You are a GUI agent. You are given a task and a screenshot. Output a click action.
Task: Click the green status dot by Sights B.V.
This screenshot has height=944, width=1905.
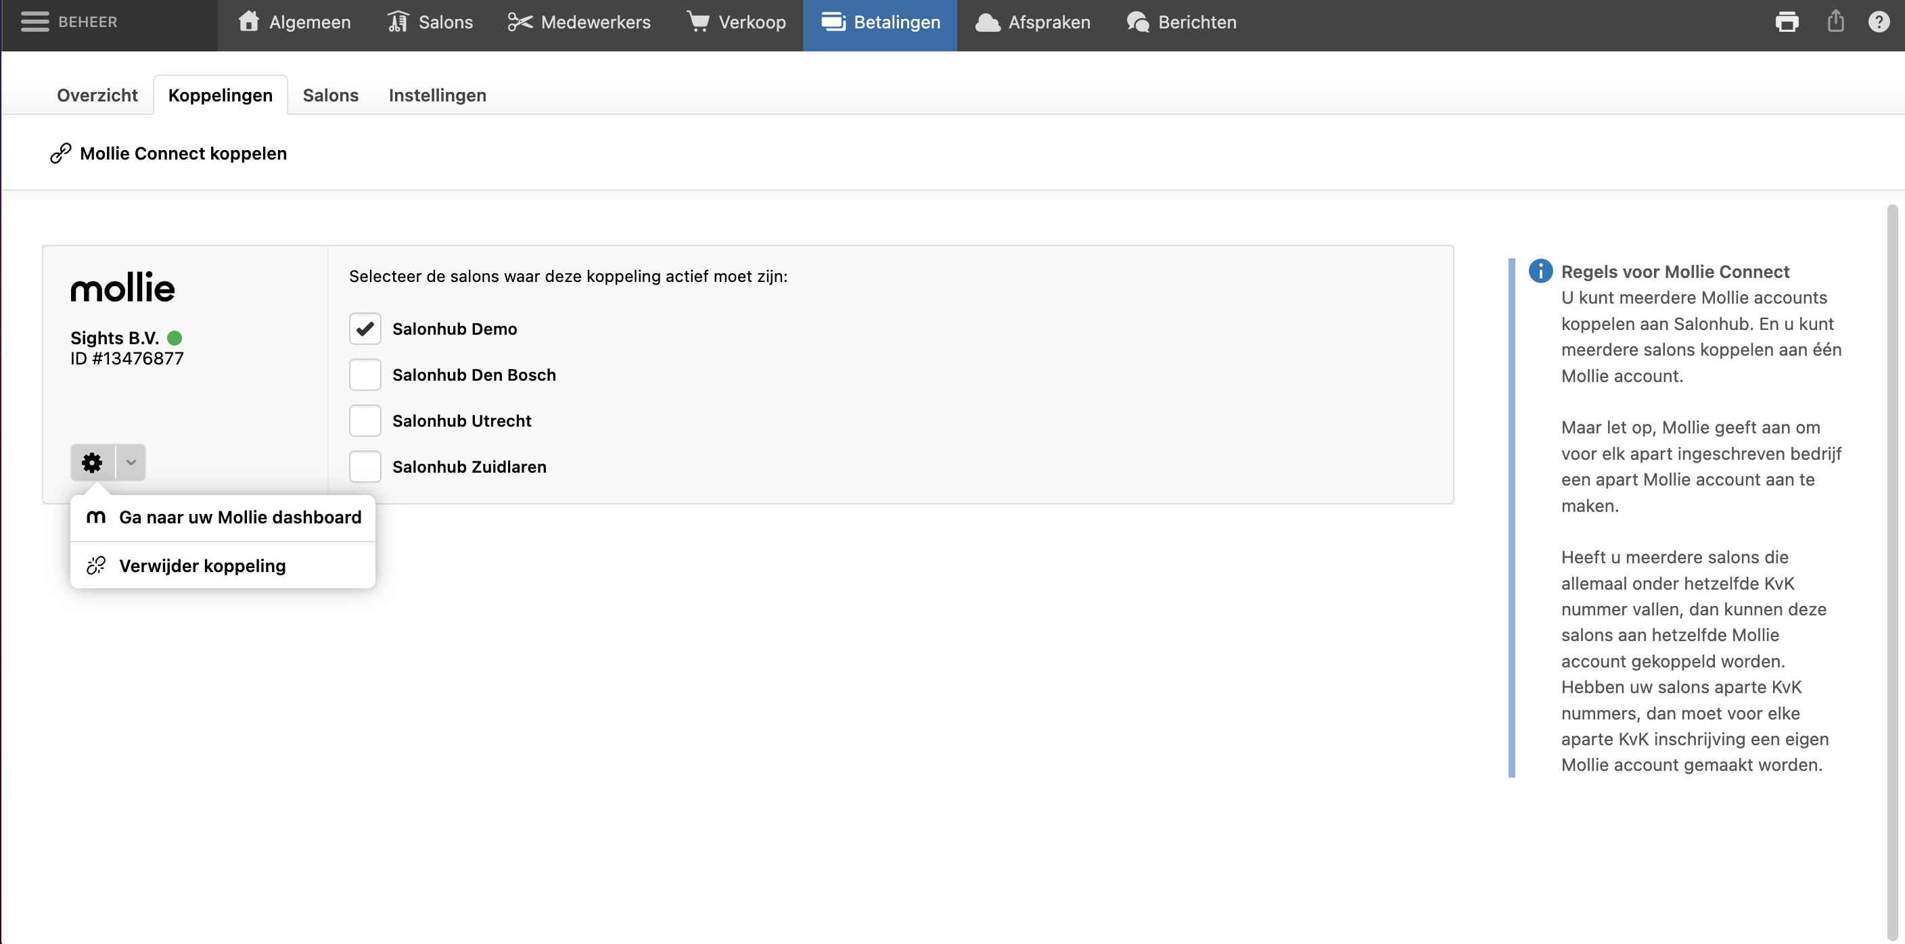(x=175, y=338)
